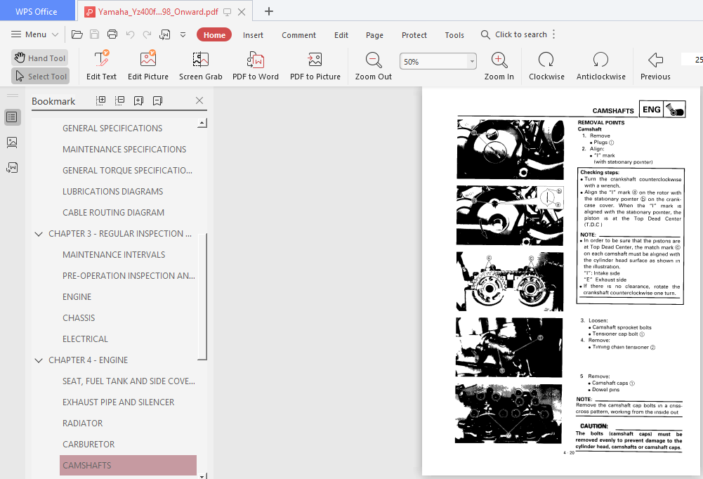Select the ENGINE bookmark under Chapter 3
Image resolution: width=703 pixels, height=479 pixels.
tap(77, 297)
